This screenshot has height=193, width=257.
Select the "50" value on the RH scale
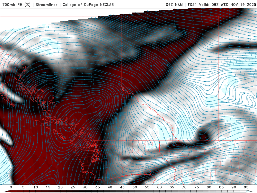pos(135,187)
